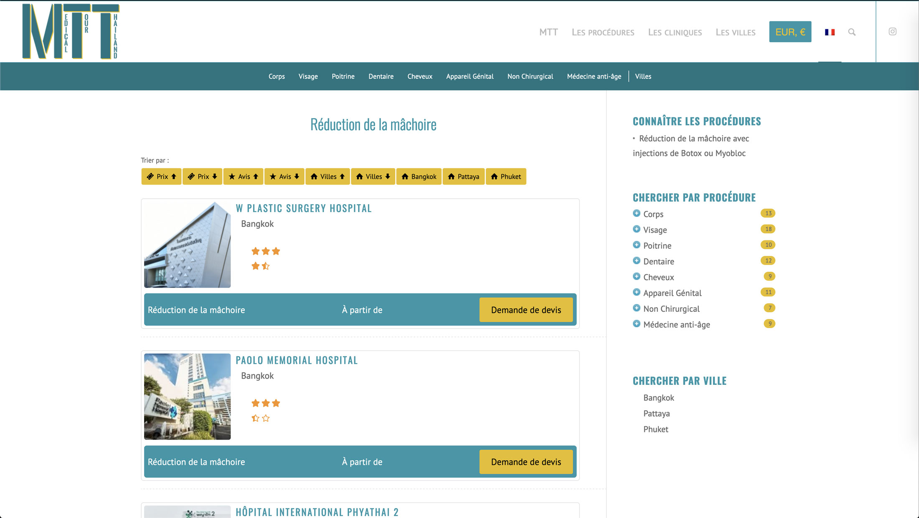This screenshot has width=919, height=518.
Task: Open the search magnifier icon
Action: (x=852, y=32)
